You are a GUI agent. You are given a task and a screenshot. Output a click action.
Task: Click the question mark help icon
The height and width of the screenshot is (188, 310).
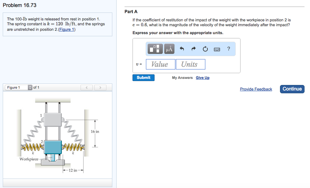229,49
